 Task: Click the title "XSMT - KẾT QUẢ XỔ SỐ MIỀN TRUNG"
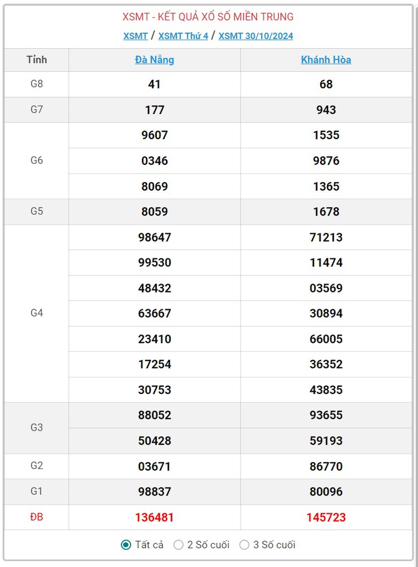point(208,17)
